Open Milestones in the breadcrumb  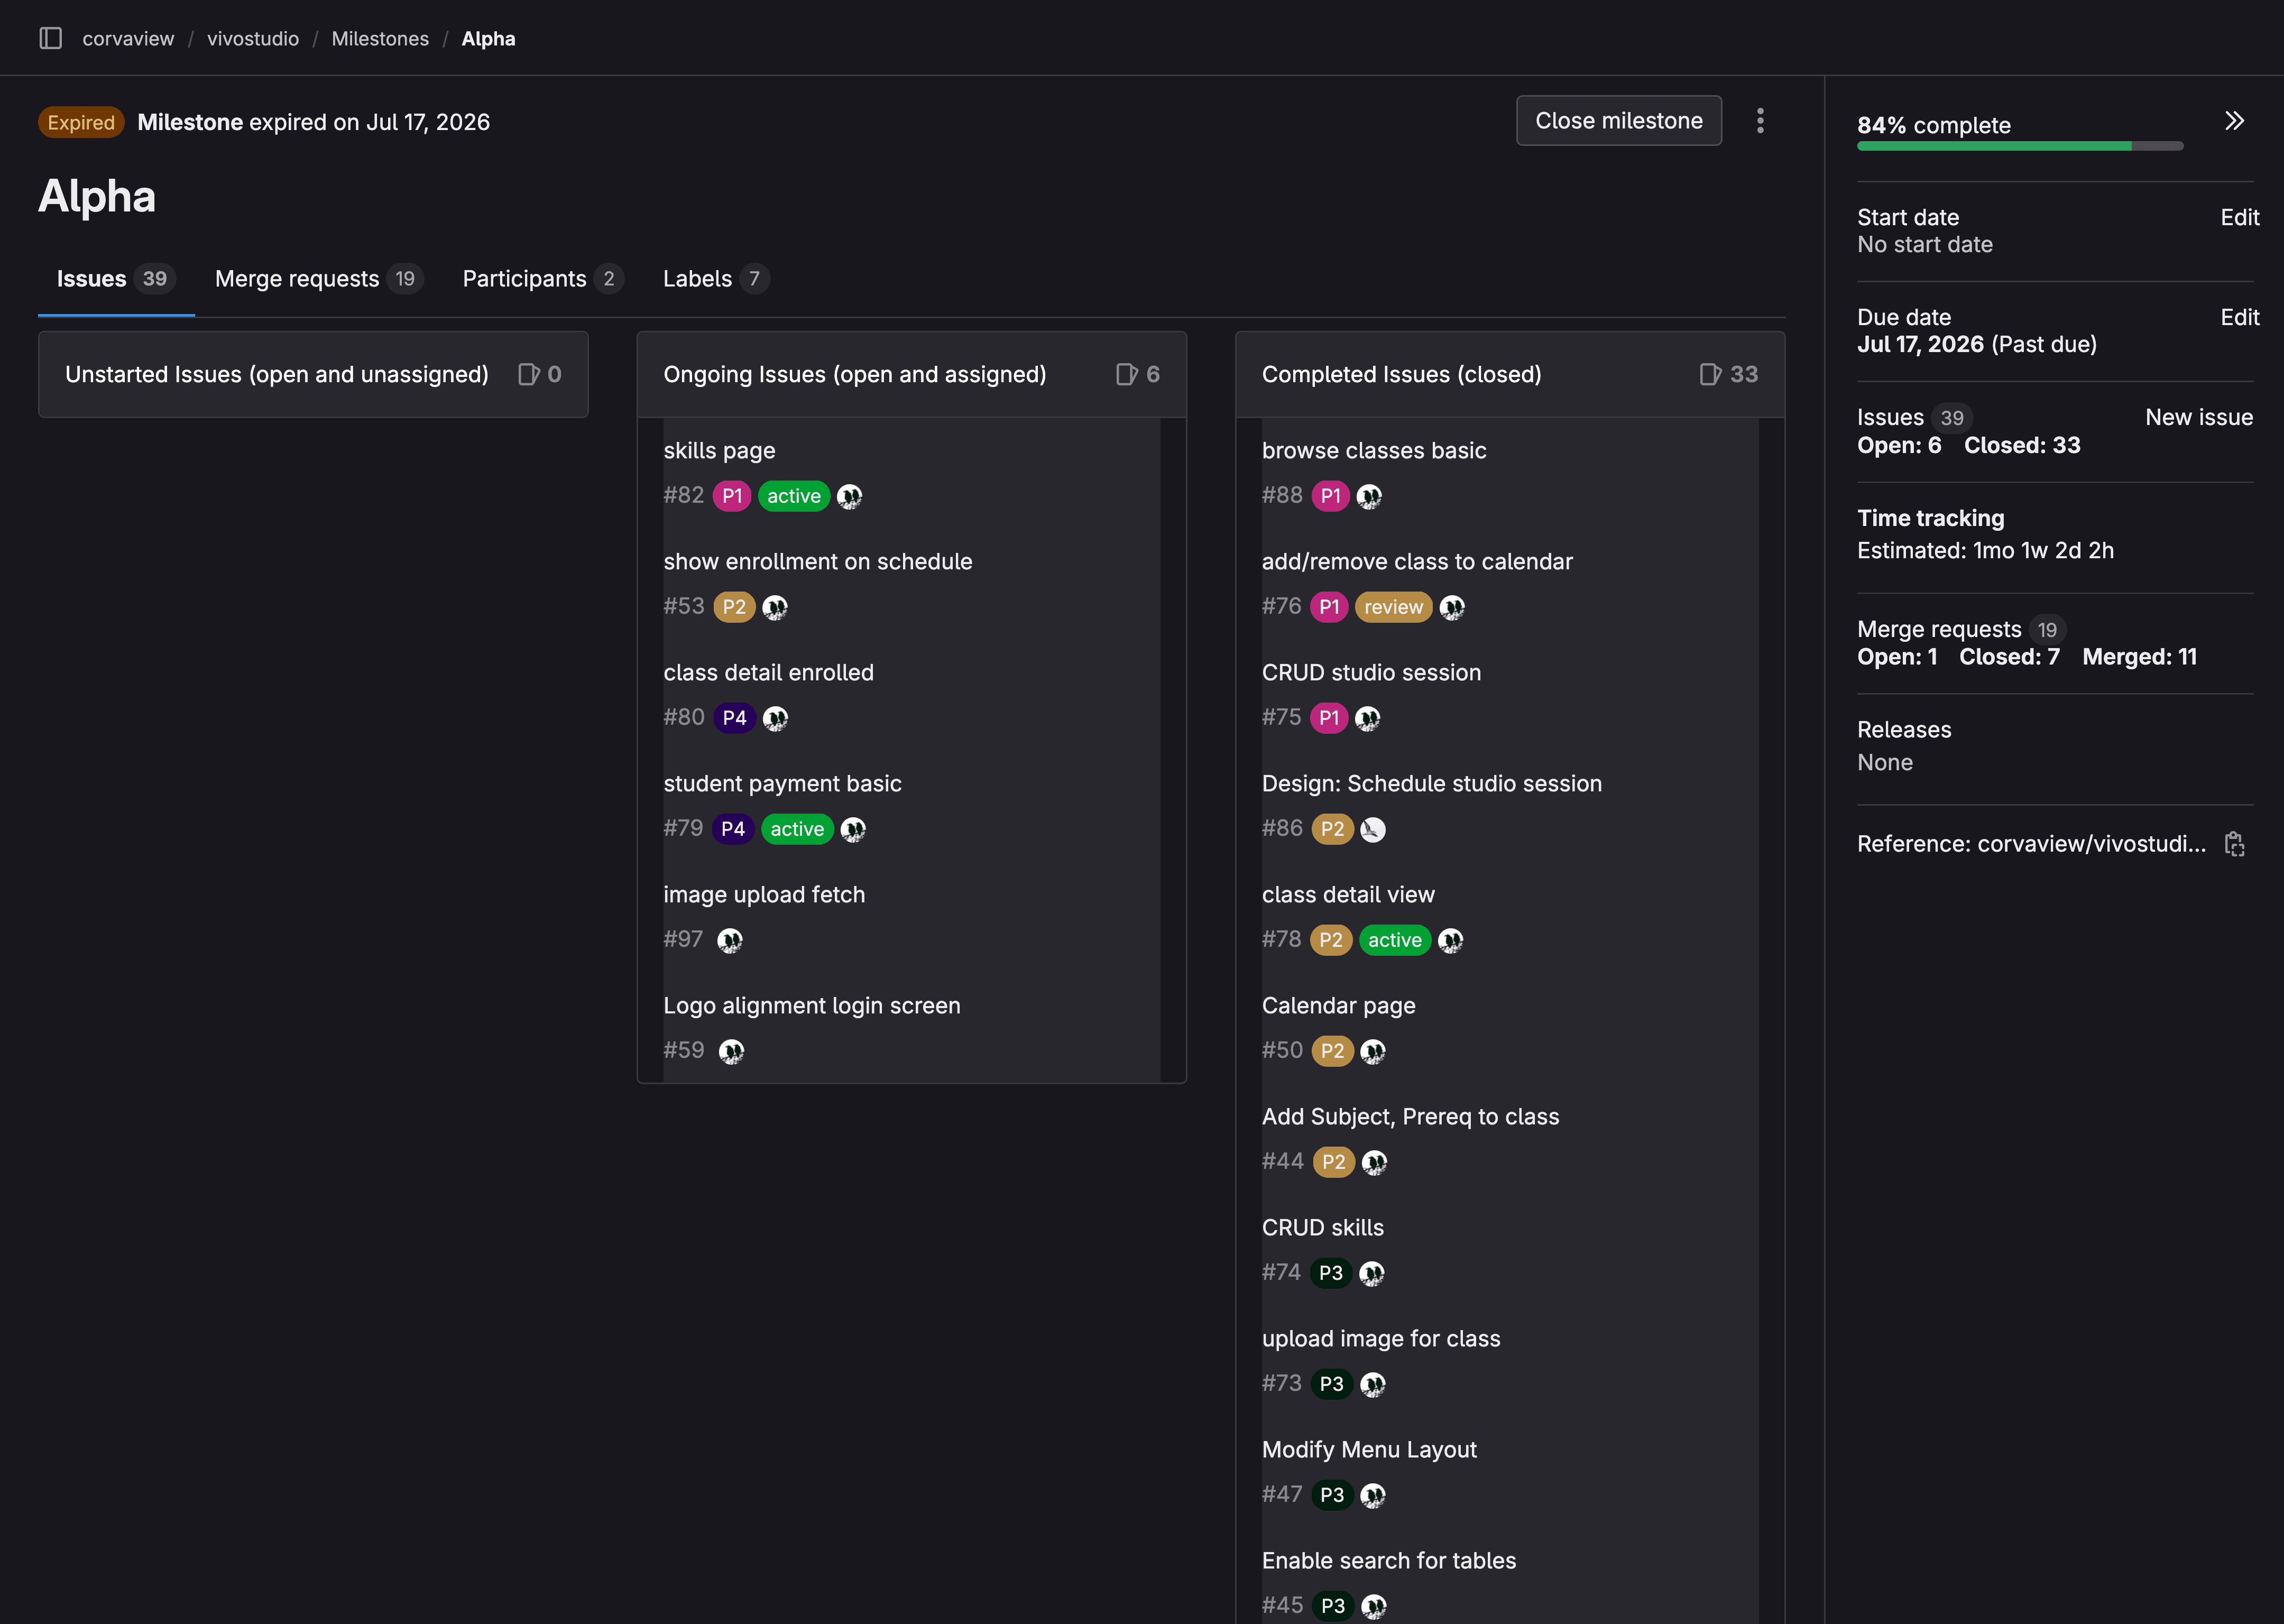[x=380, y=38]
